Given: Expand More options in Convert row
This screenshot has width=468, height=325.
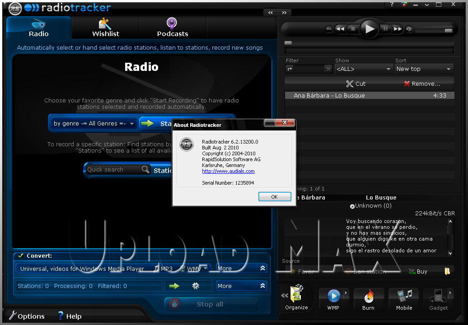Looking at the screenshot, I should [241, 268].
